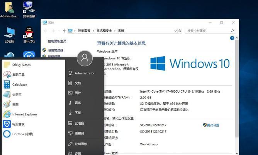The height and width of the screenshot is (155, 258).
Task: Refresh the control panel page
Action: pos(180,31)
